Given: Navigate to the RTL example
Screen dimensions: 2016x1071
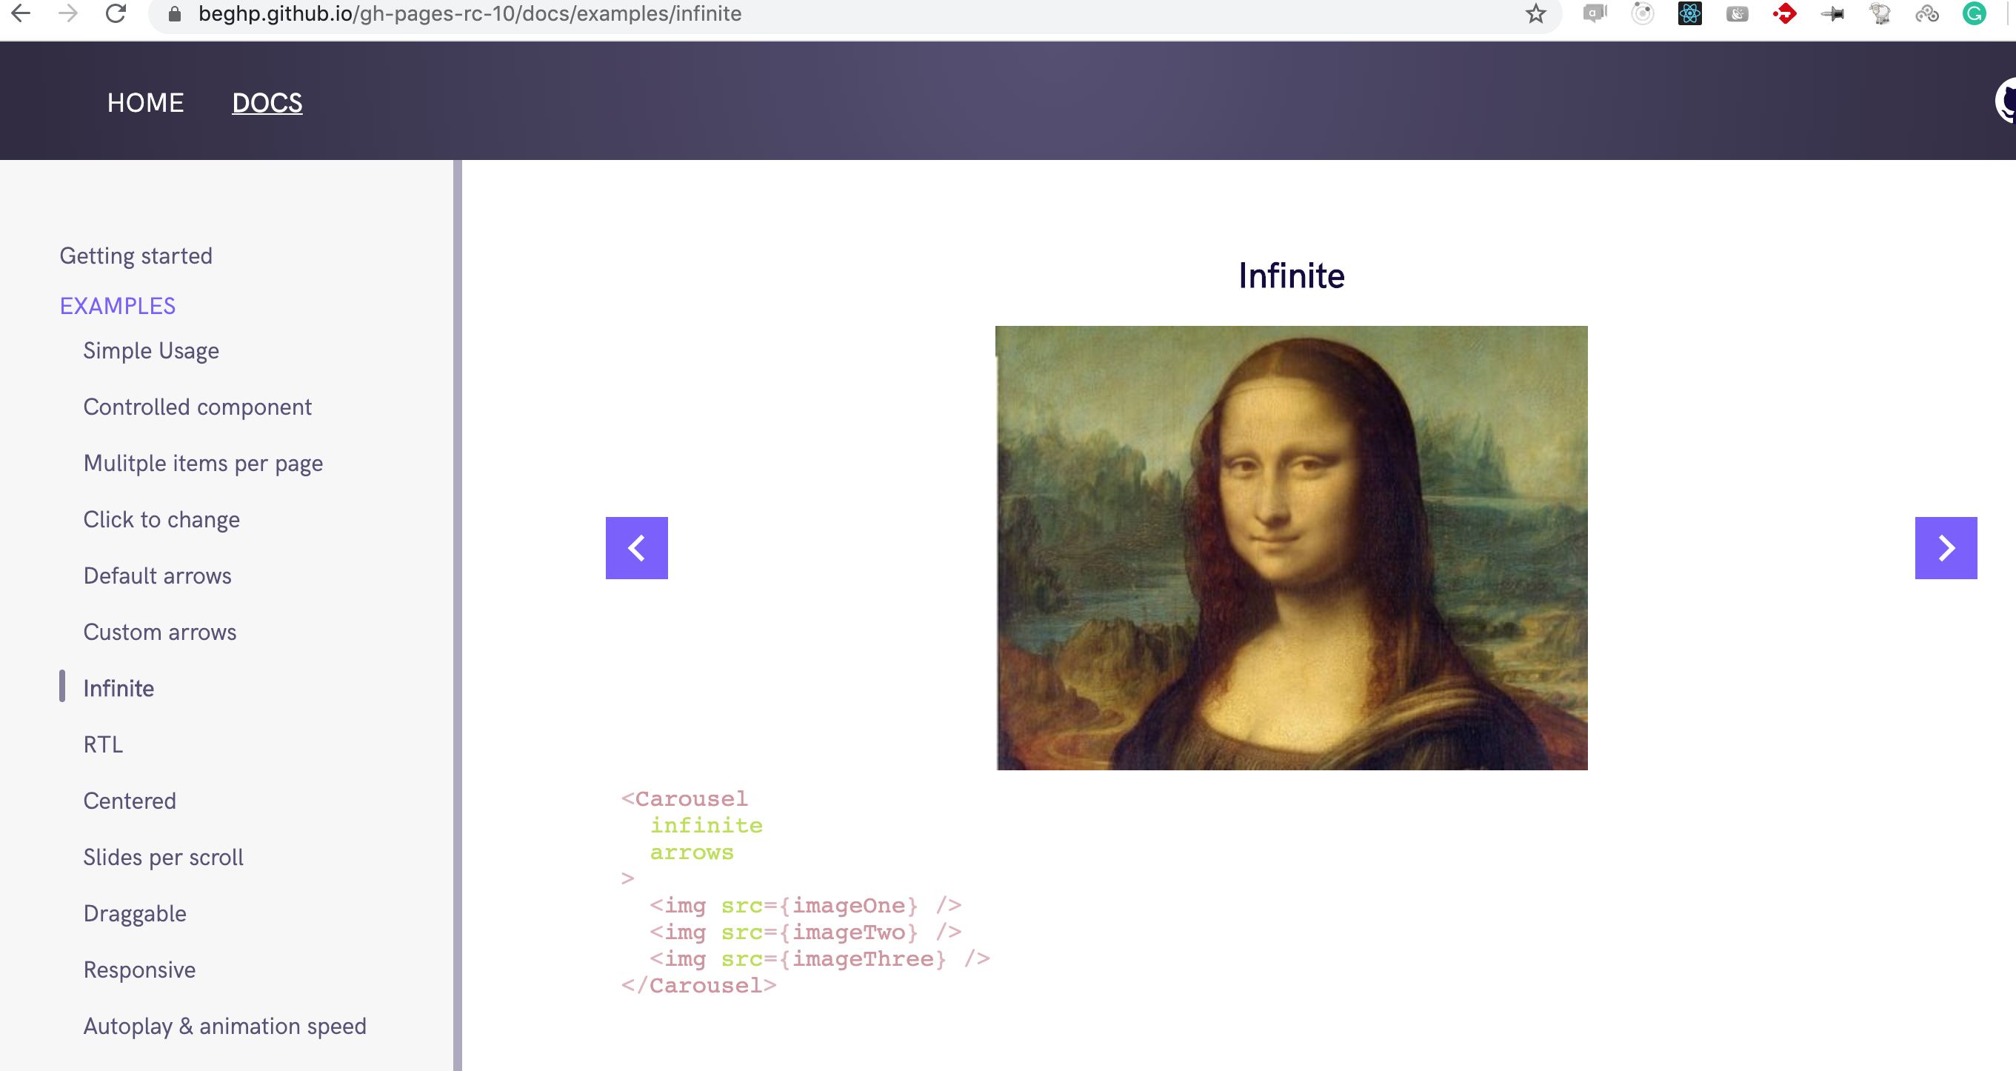Looking at the screenshot, I should point(102,744).
